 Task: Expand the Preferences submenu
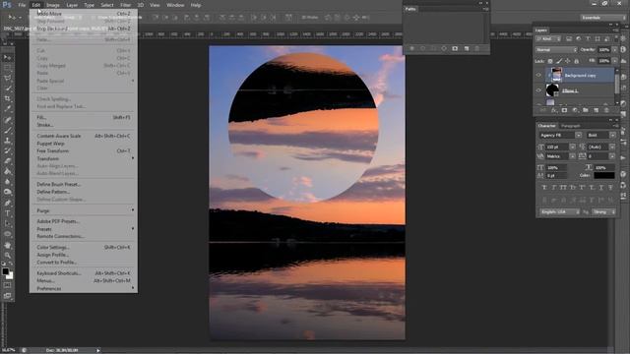(83, 288)
